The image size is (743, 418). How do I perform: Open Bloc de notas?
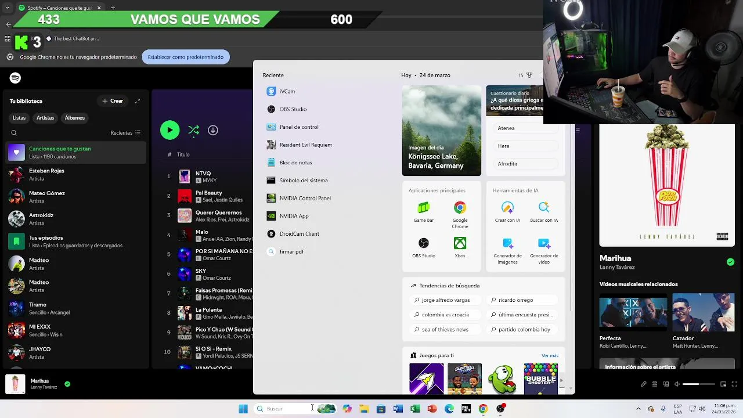(x=290, y=163)
